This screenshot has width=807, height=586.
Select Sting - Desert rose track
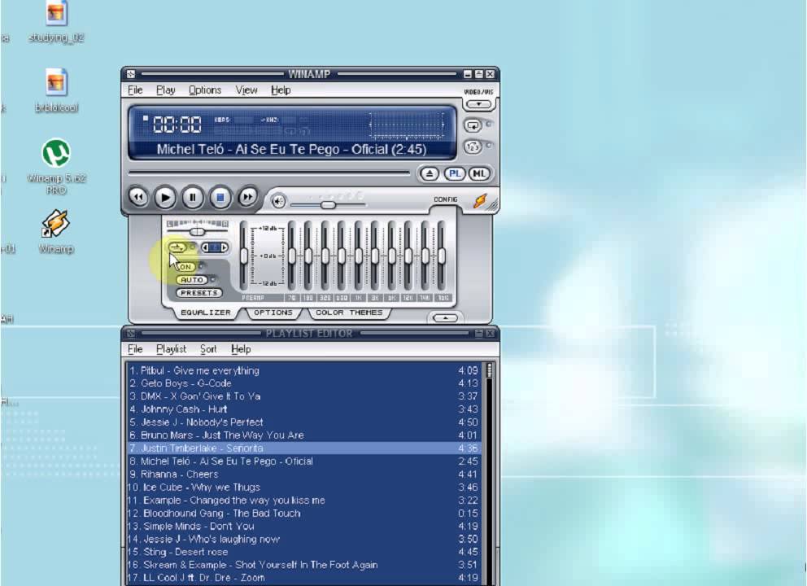pos(303,552)
